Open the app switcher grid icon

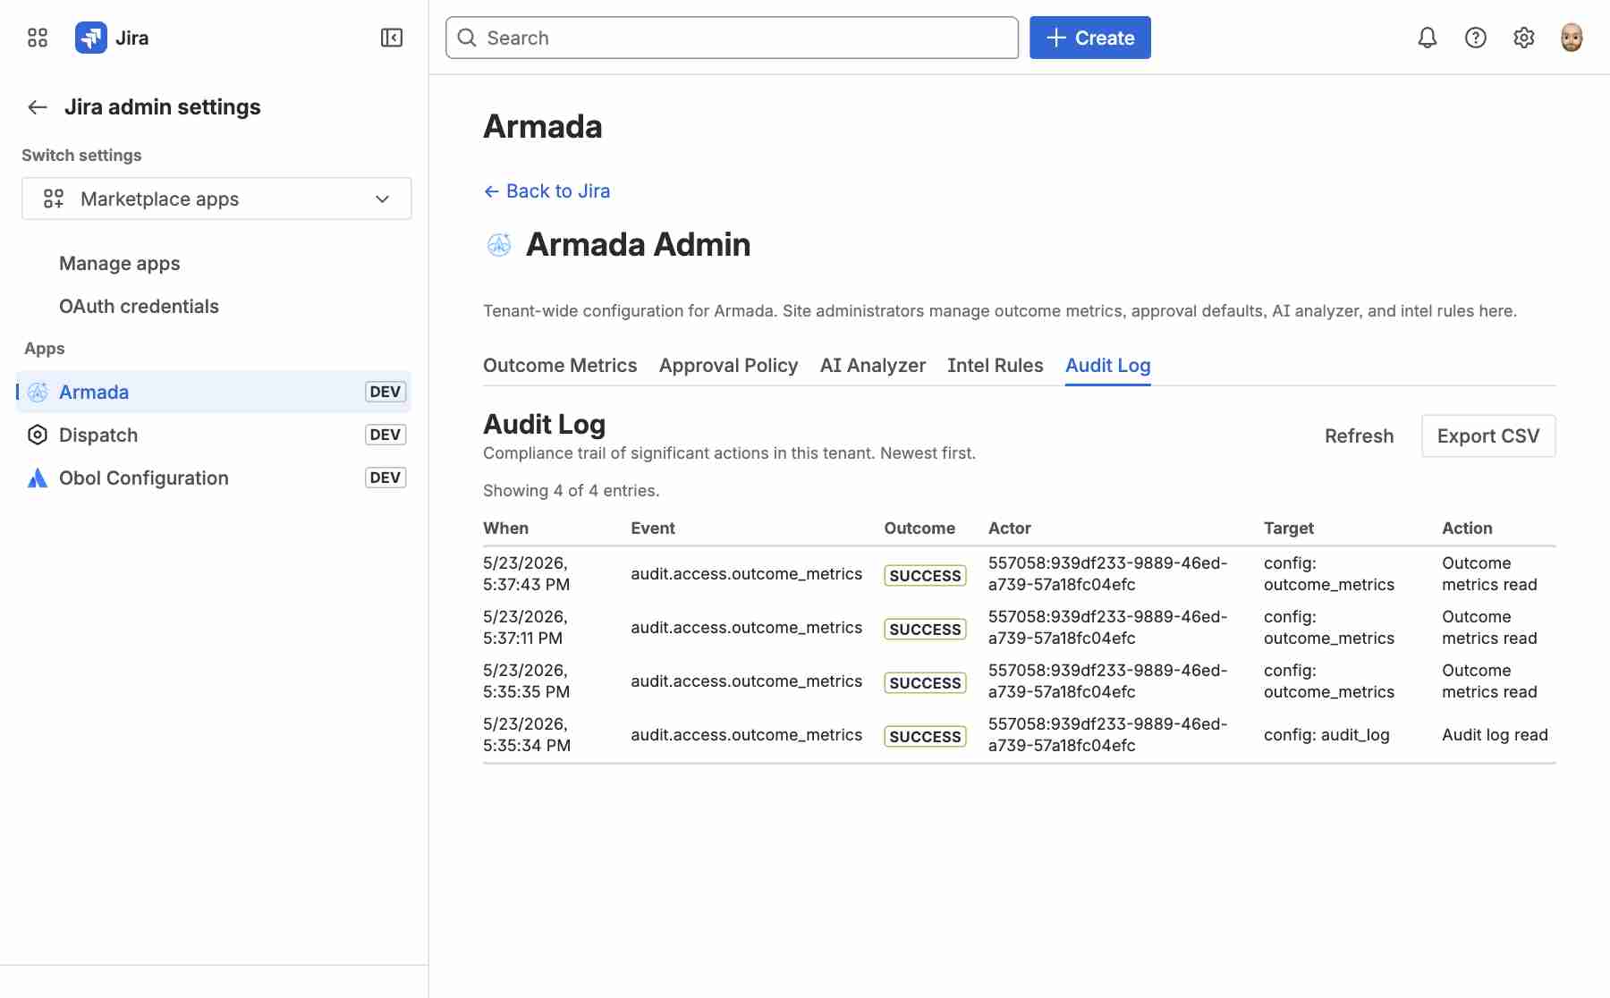(x=38, y=38)
